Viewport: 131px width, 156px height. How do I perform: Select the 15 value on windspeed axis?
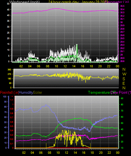coord(8,44)
